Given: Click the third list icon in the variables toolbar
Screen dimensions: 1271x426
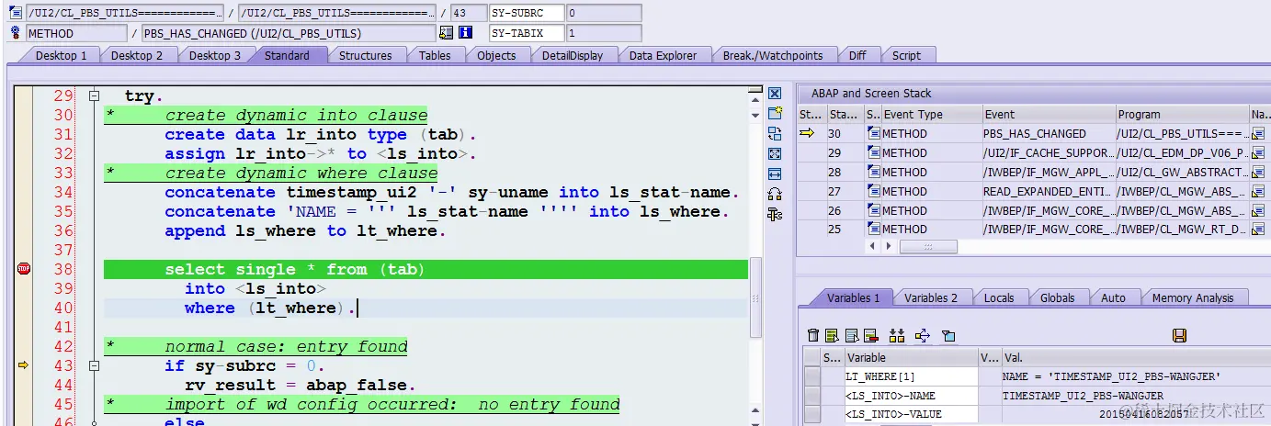Looking at the screenshot, I should 851,336.
